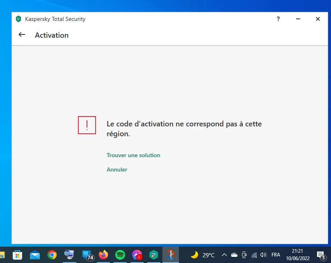Open the green hexagon Kaspersky taskbar icon
Image resolution: width=331 pixels, height=263 pixels.
154,255
